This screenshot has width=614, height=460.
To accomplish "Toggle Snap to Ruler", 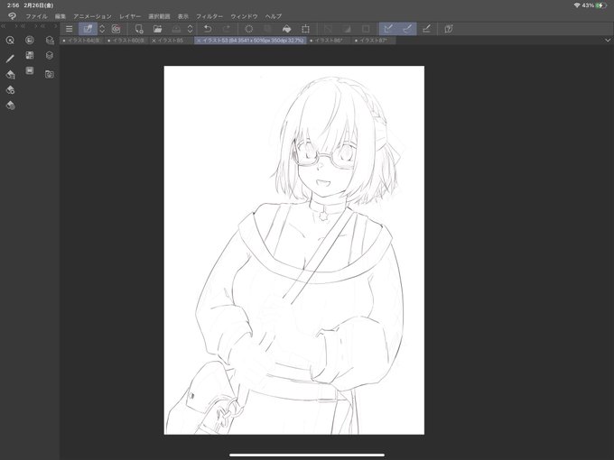I will 388,29.
